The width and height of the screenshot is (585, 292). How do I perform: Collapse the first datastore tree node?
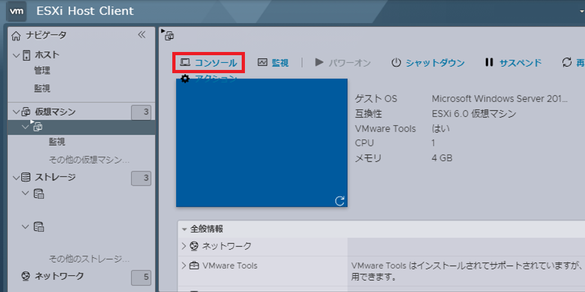[25, 193]
